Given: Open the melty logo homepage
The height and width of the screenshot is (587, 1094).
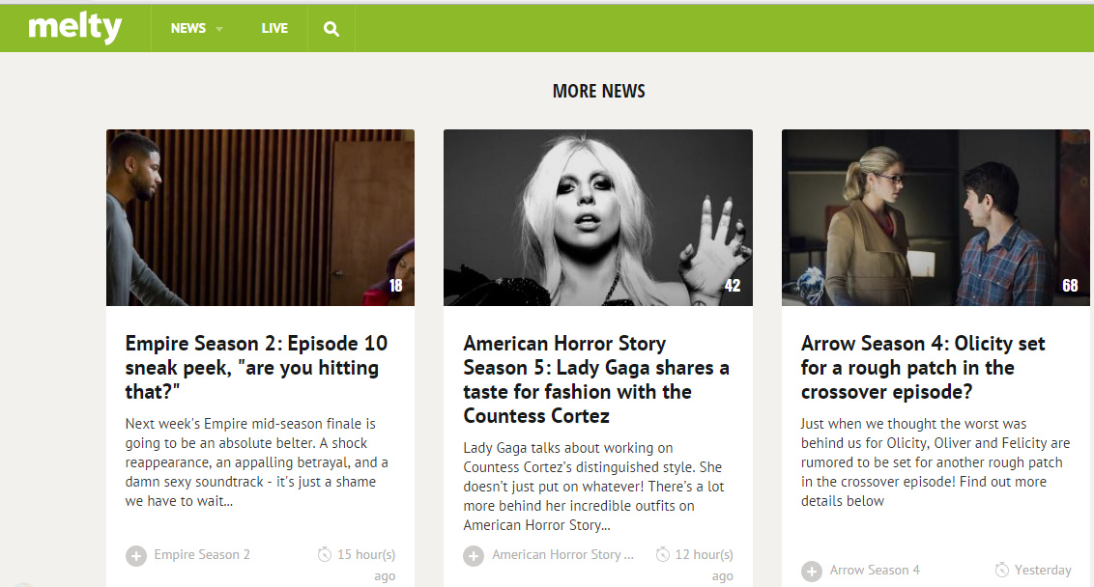Looking at the screenshot, I should [x=74, y=28].
